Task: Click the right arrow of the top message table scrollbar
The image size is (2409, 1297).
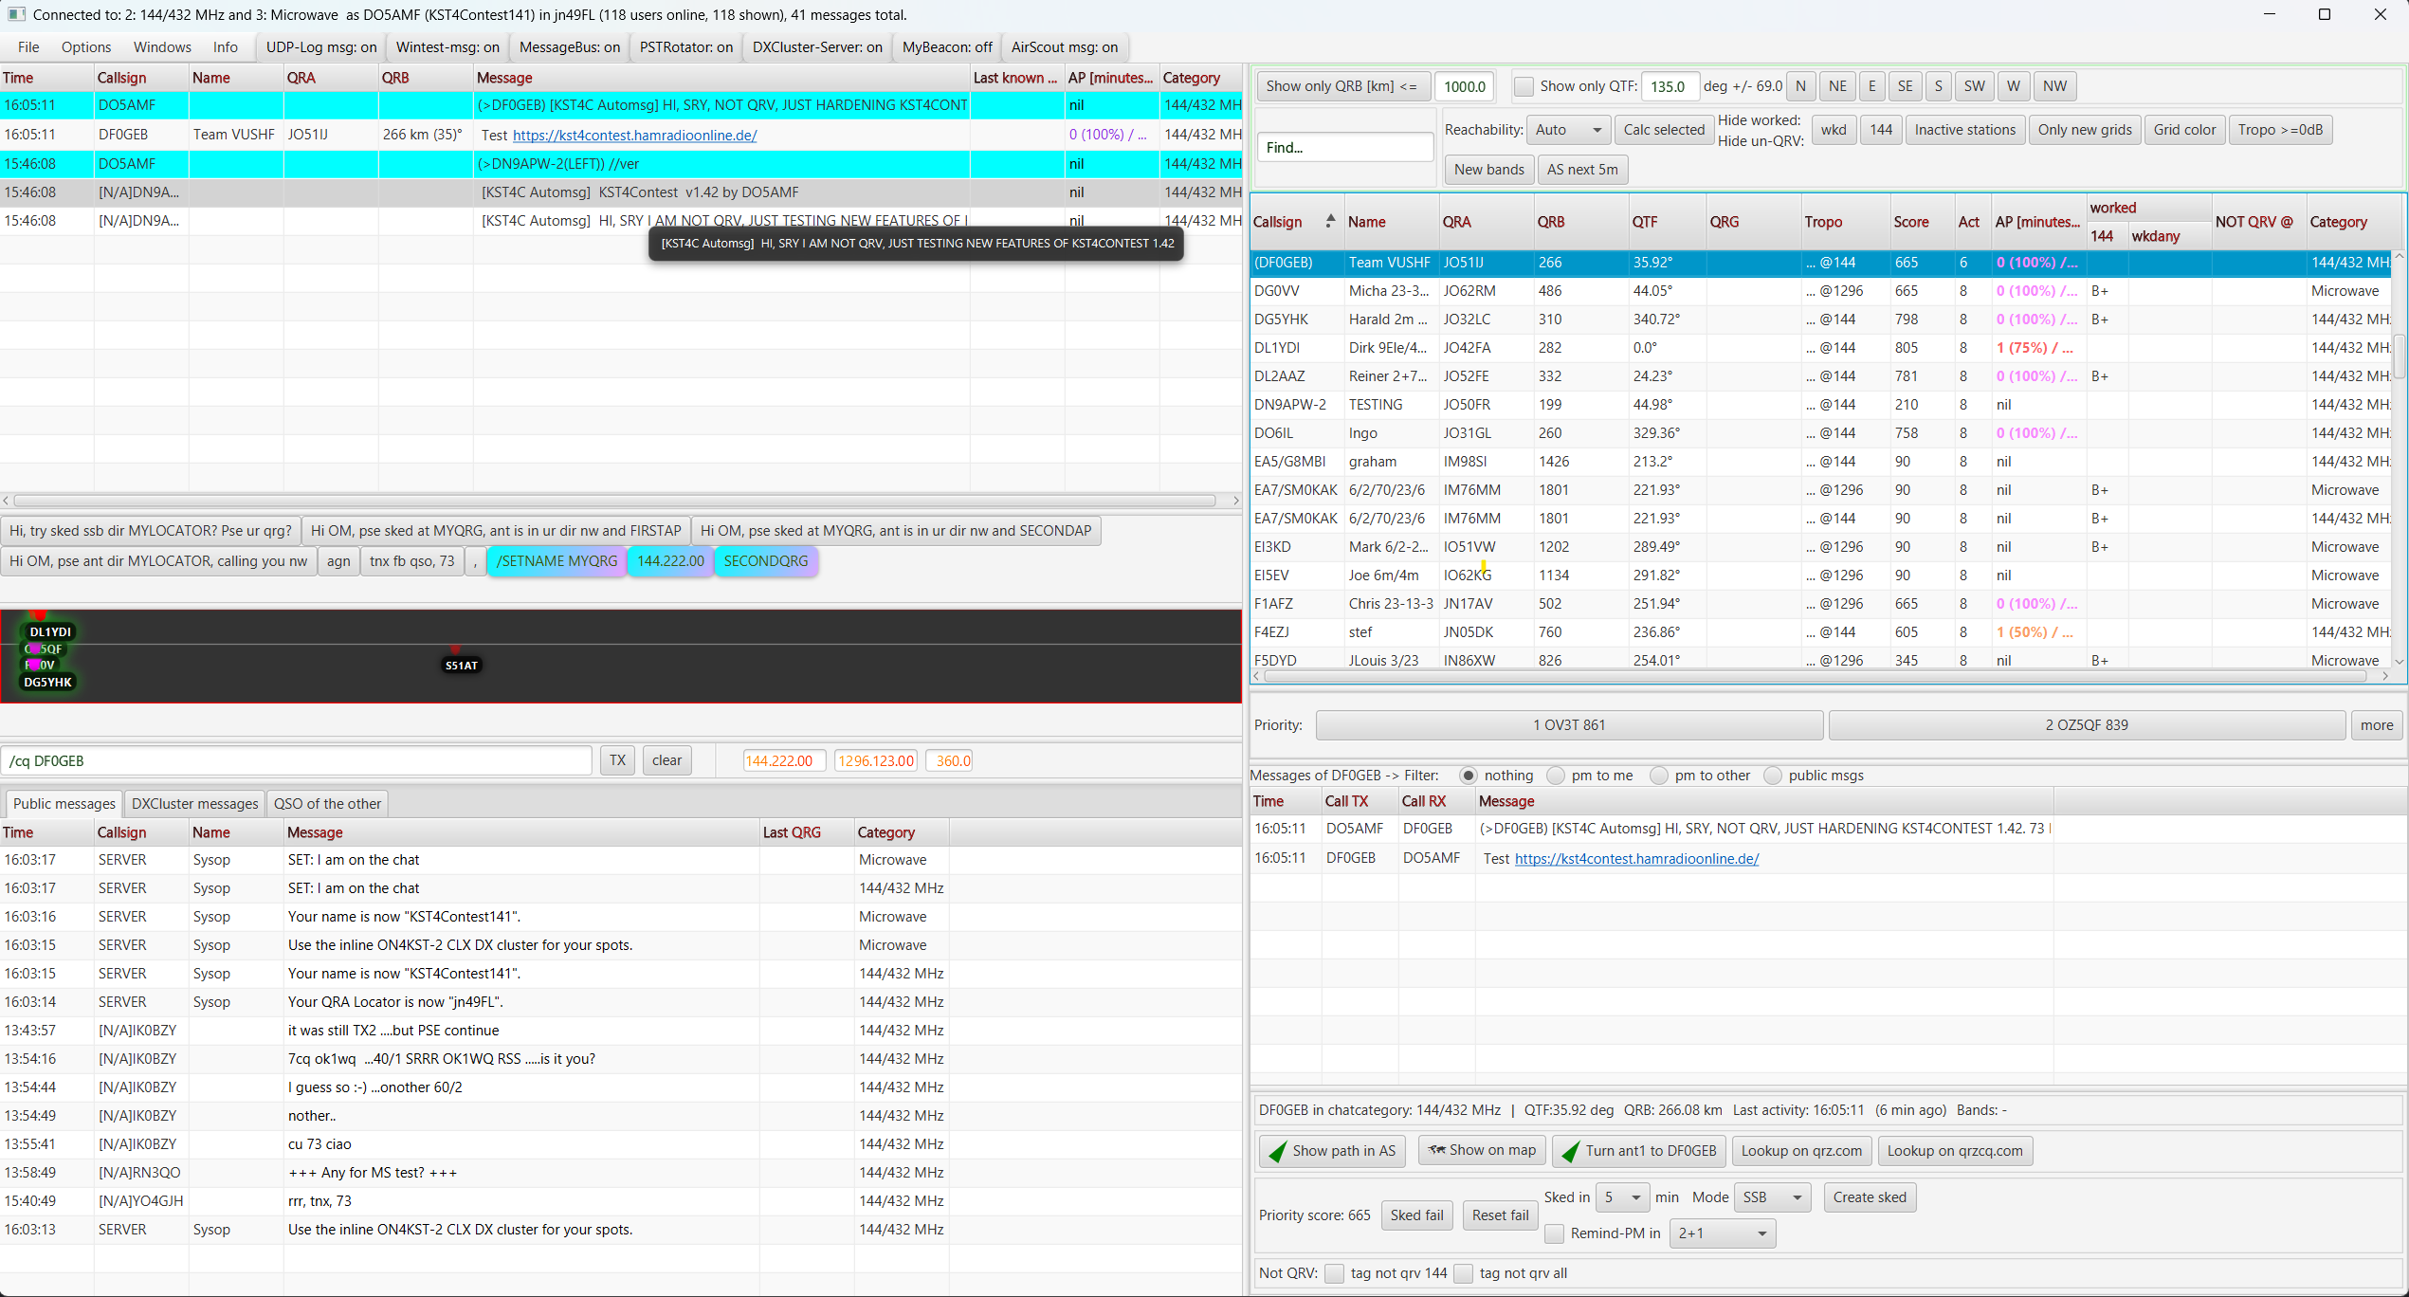Action: pos(1235,501)
